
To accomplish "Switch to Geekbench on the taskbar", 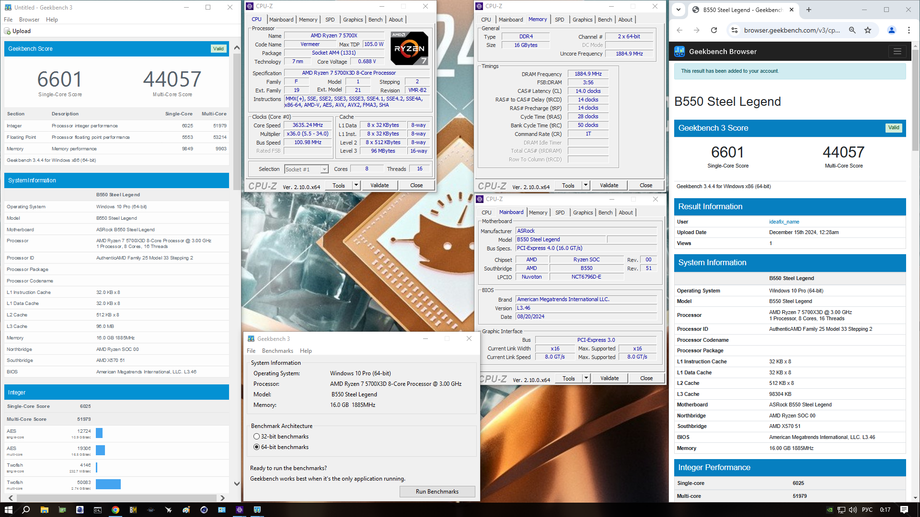I will (257, 510).
